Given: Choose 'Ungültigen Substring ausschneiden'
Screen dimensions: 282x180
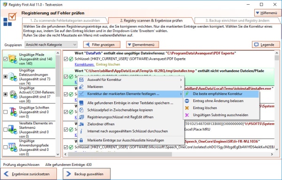Looking at the screenshot, I should pos(221,115).
